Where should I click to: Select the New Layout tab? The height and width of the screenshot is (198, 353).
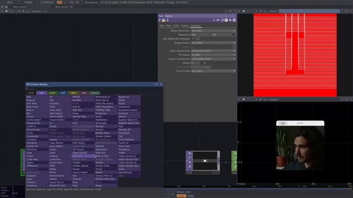[x=61, y=7]
